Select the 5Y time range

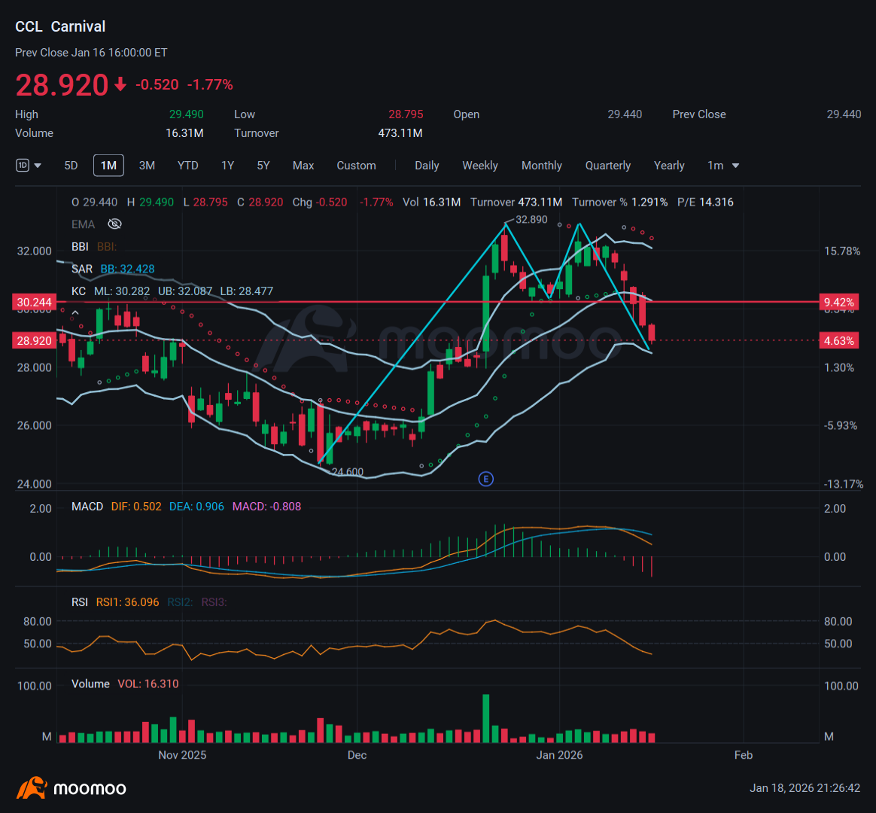click(263, 166)
